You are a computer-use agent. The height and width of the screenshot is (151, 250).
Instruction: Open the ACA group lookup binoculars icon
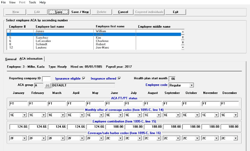coord(47,86)
